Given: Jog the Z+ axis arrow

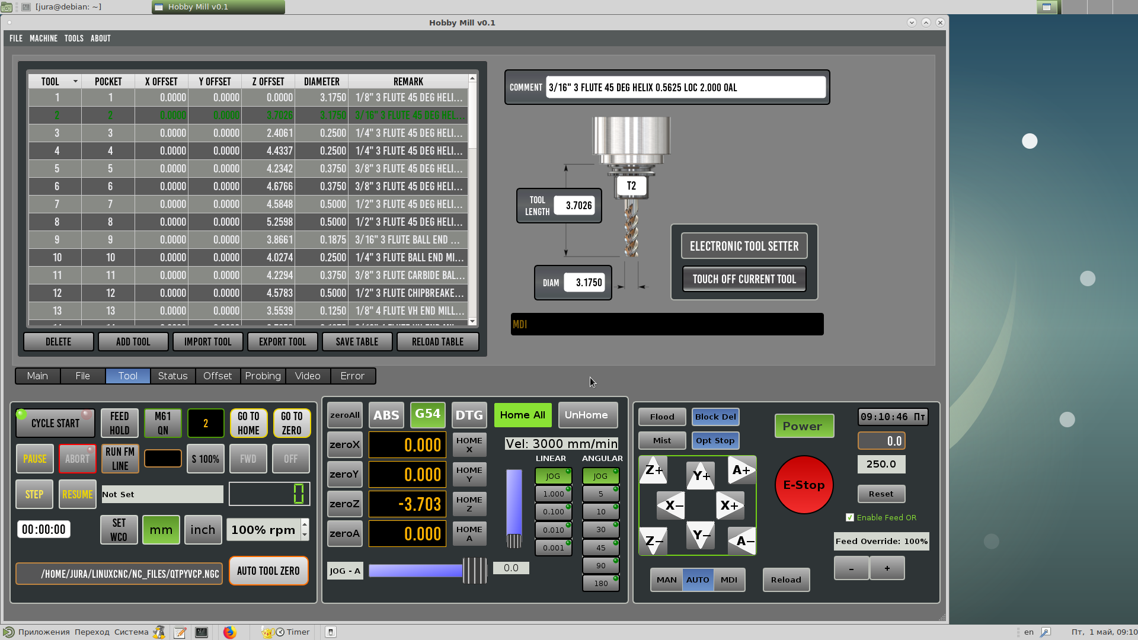Looking at the screenshot, I should [x=654, y=471].
